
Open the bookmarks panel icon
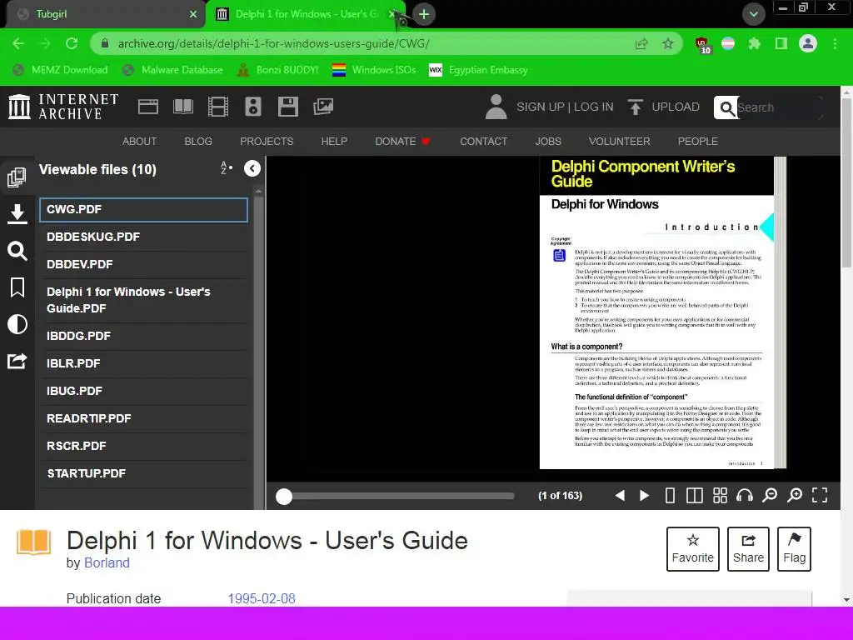click(x=17, y=287)
